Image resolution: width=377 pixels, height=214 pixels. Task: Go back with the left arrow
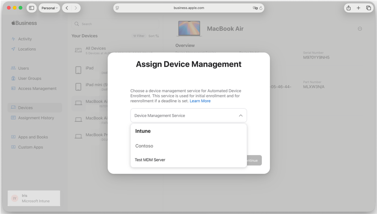(67, 8)
